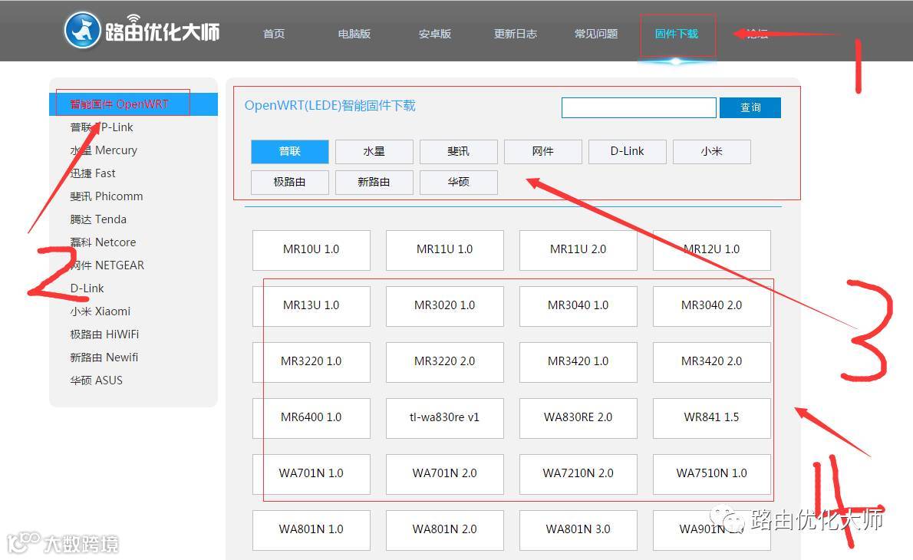Choose the WA7510N 1.0 firmware
Viewport: 913px width, 560px height.
click(711, 473)
